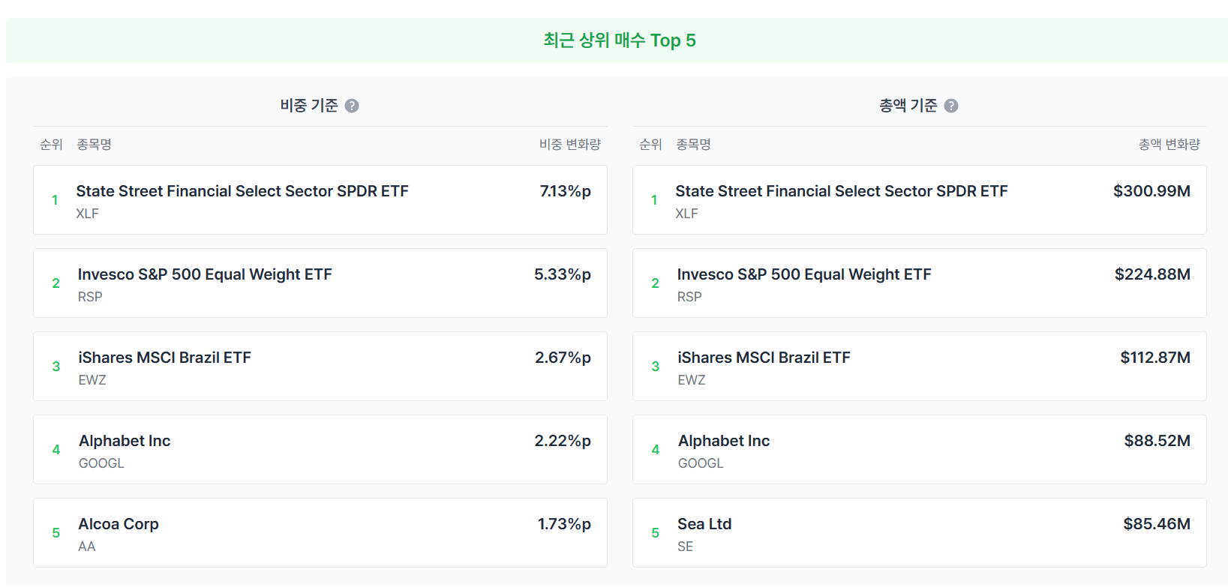The width and height of the screenshot is (1228, 587).
Task: Click the XLF ticker in 비중 기준 list
Action: (x=87, y=214)
